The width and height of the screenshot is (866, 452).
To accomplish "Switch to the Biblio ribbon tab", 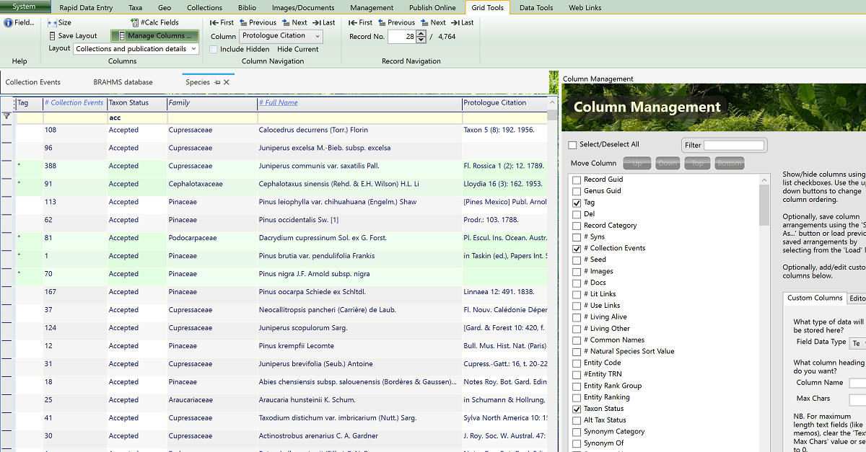I will (x=247, y=7).
